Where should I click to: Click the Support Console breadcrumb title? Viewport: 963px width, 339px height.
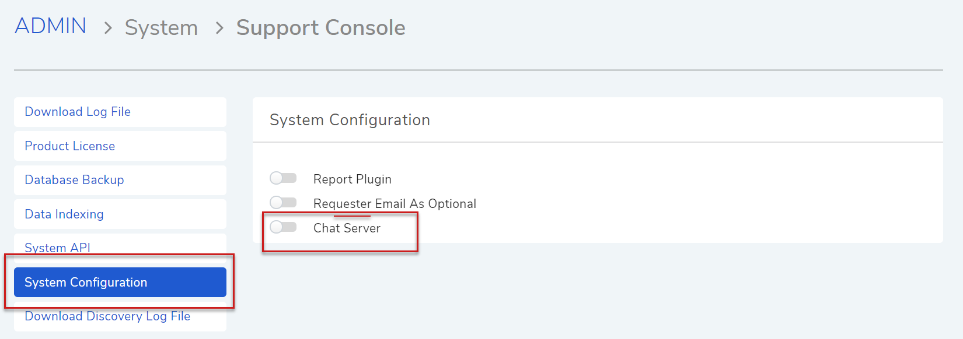click(320, 28)
